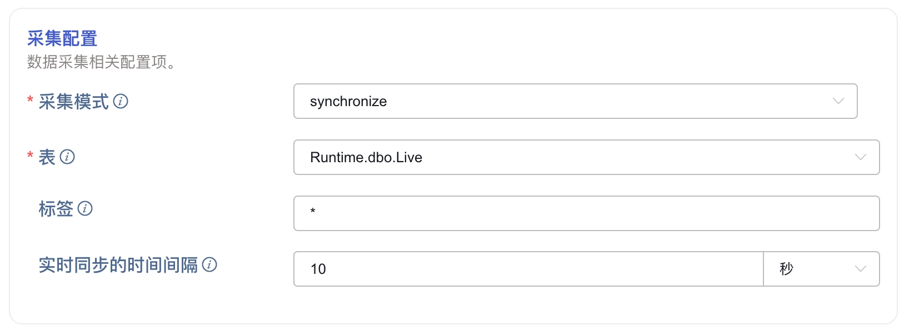899x330 pixels.
Task: Click the 数据采集相关配置项 description text
Action: (x=101, y=62)
